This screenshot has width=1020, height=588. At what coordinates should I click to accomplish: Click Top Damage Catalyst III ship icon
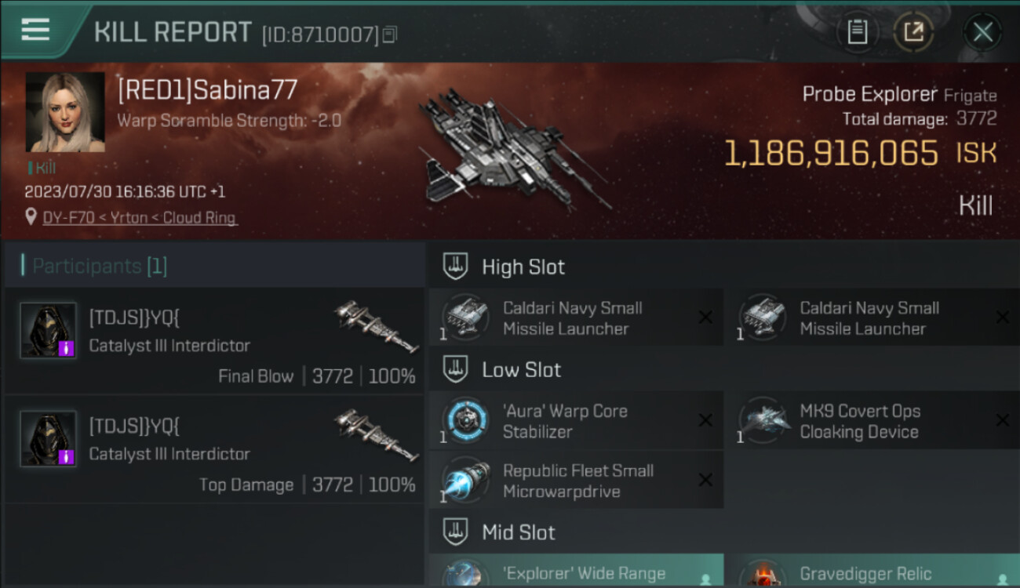click(376, 434)
